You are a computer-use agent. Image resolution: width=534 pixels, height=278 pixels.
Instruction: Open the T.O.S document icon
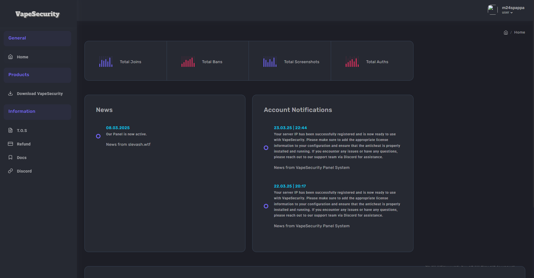10,130
